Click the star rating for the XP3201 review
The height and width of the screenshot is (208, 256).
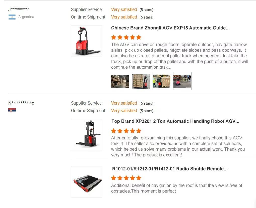coord(126,131)
